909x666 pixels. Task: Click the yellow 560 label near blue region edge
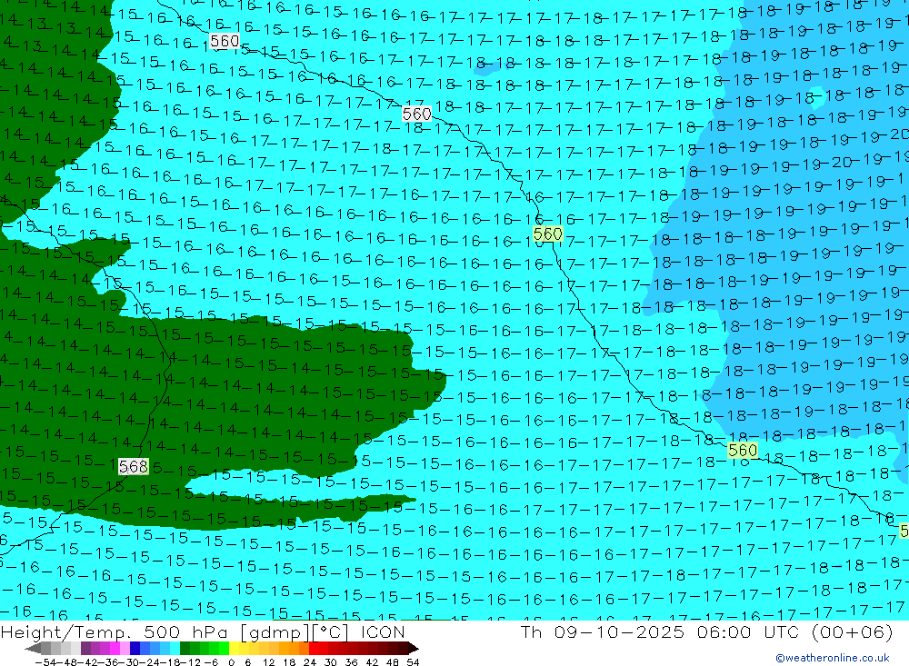[x=742, y=451]
